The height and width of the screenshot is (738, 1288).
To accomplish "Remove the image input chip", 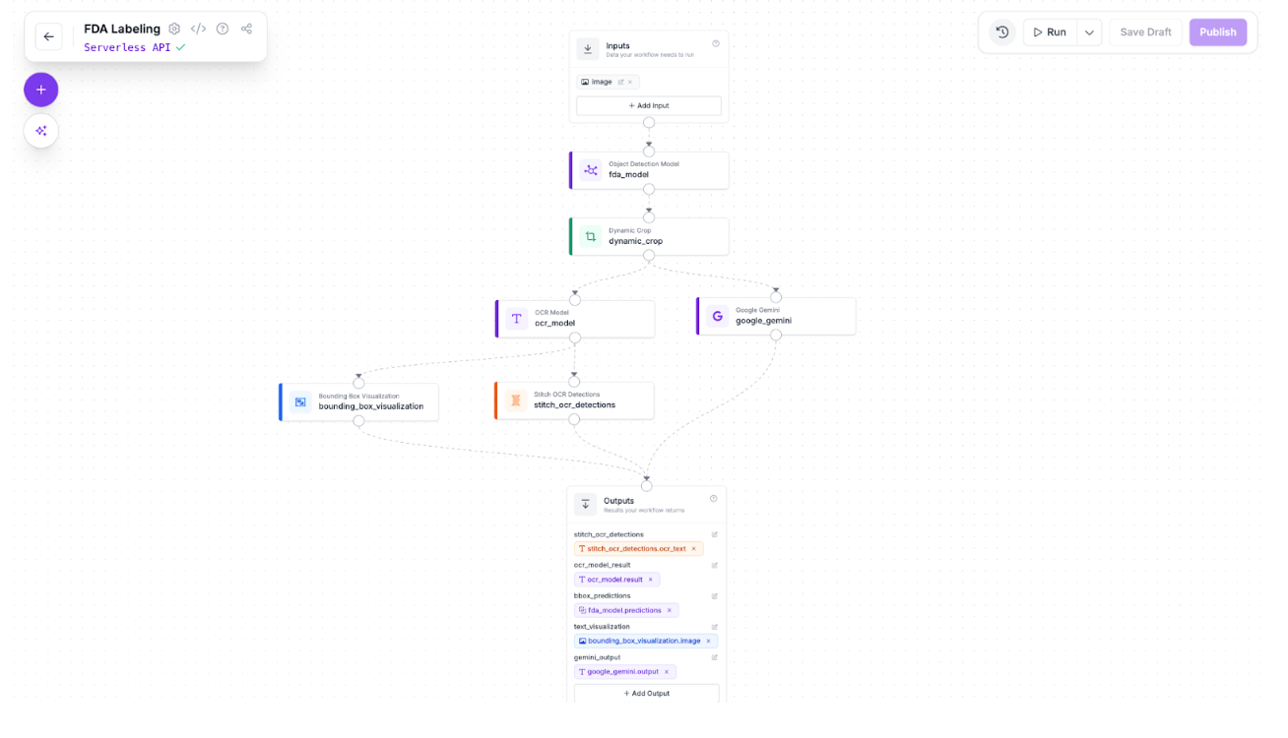I will point(630,82).
